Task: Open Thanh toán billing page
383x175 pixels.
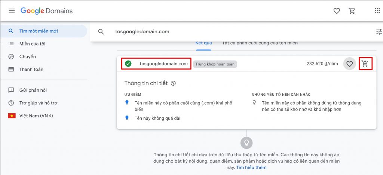Action: (x=31, y=69)
